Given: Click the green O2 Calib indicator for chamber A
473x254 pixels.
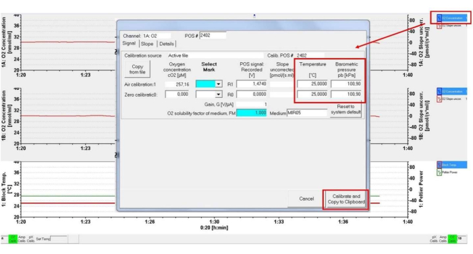Looking at the screenshot, I should pos(13,239).
